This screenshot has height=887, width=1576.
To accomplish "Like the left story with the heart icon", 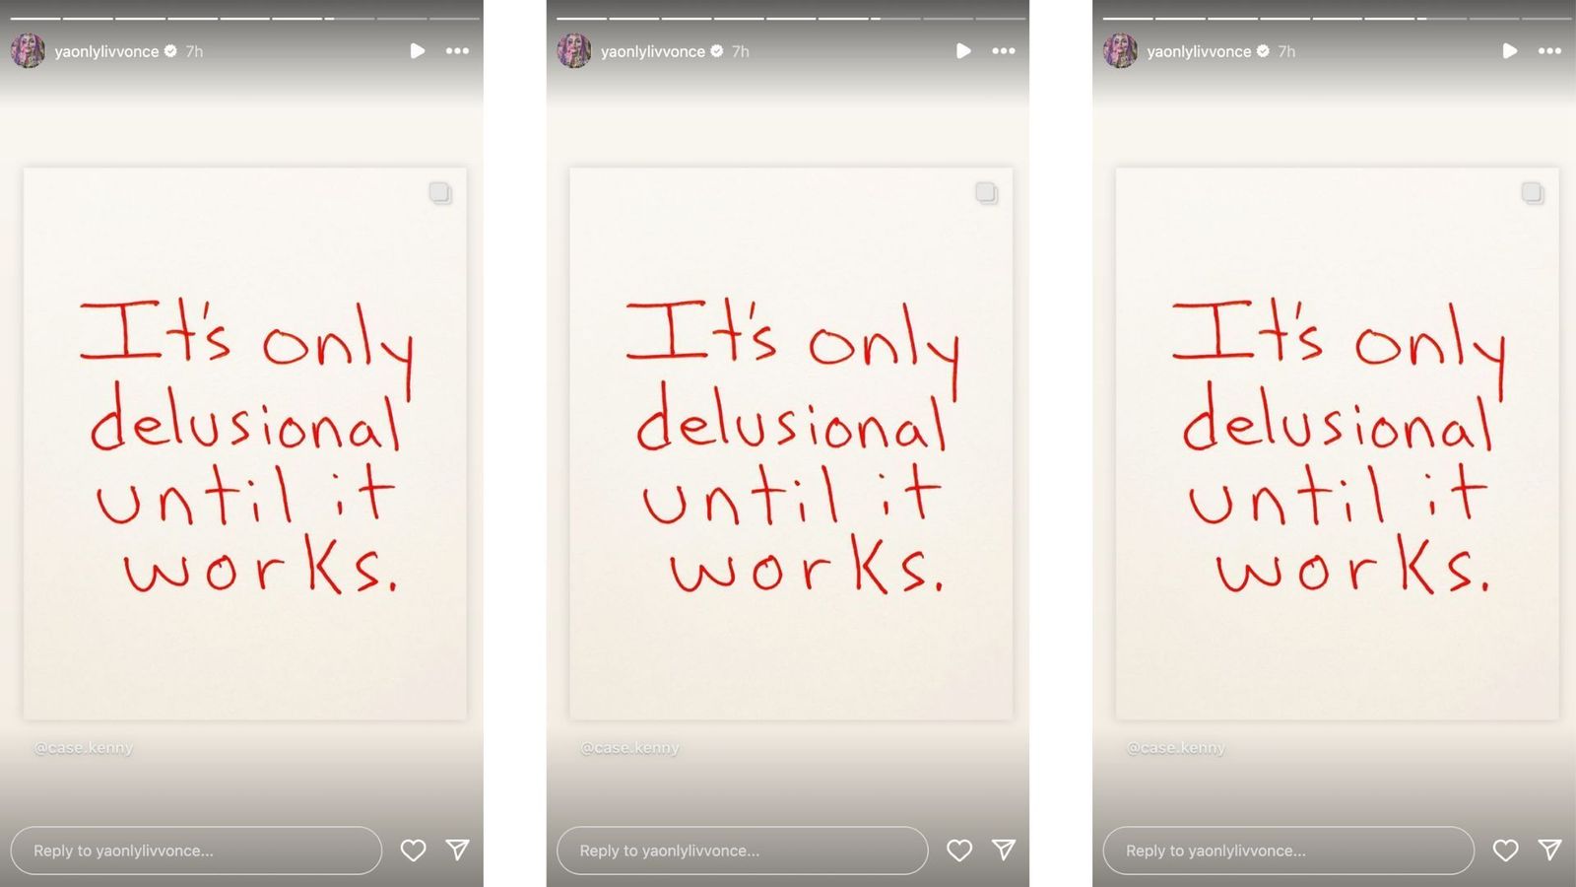I will (x=413, y=850).
